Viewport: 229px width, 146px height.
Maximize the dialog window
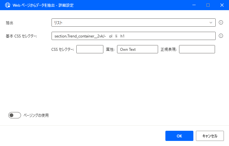coord(208,5)
